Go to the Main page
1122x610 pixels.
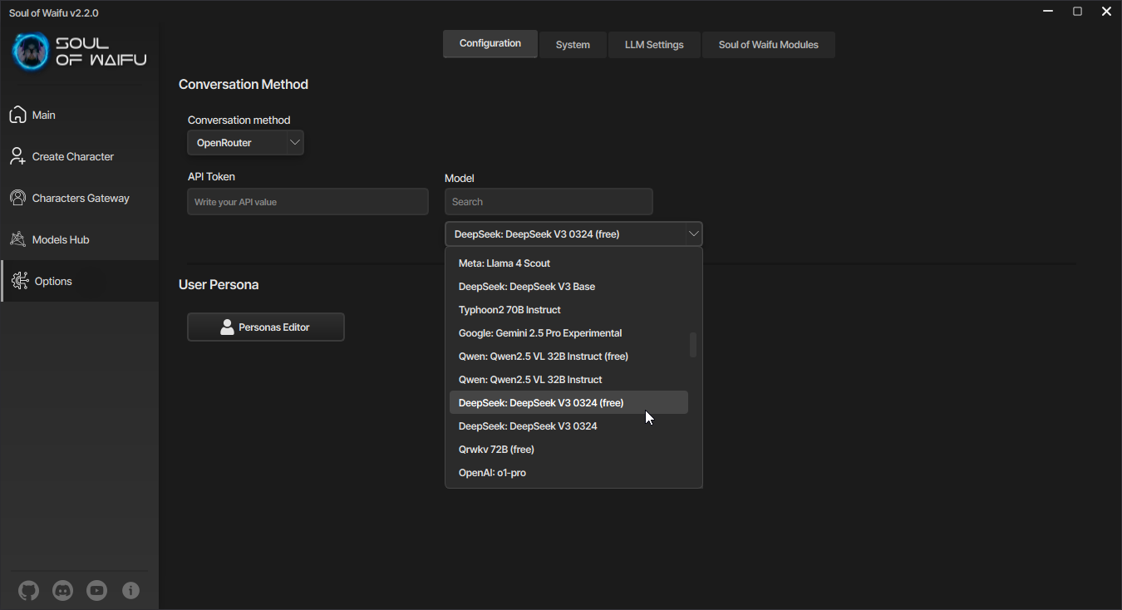[x=80, y=115]
